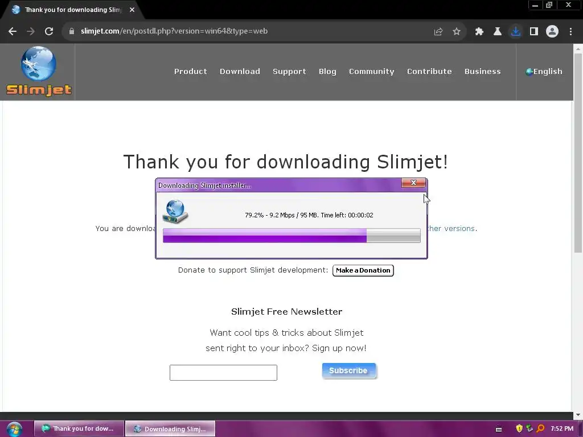This screenshot has width=583, height=437.
Task: Click the scrollbar up arrow
Action: pos(578,49)
